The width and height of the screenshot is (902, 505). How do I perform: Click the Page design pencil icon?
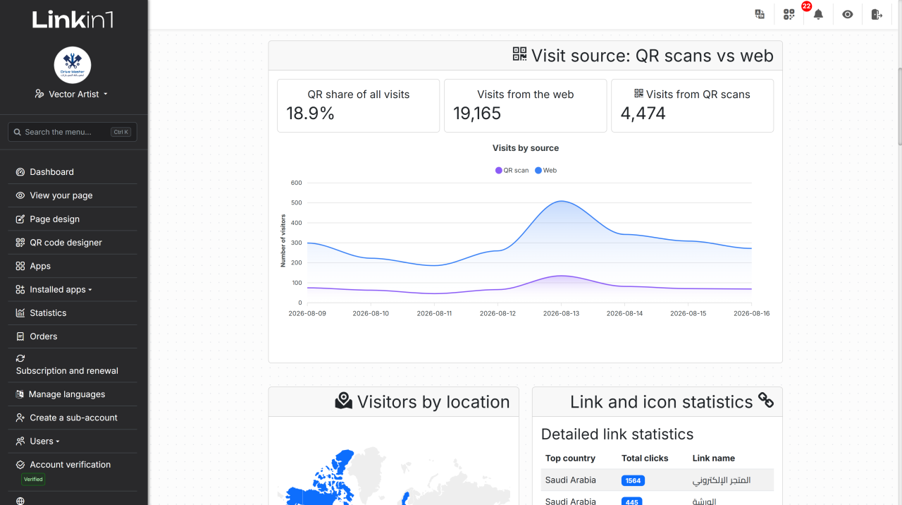pos(20,219)
